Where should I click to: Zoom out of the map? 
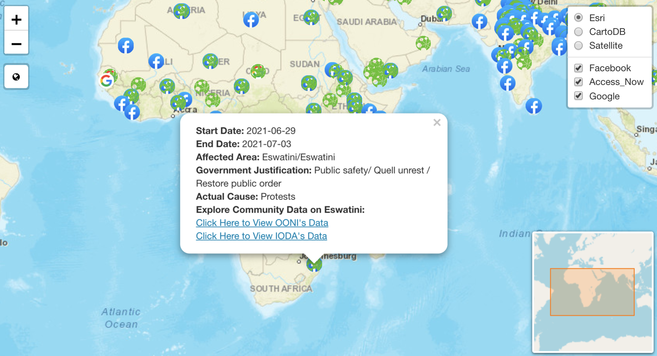(16, 44)
